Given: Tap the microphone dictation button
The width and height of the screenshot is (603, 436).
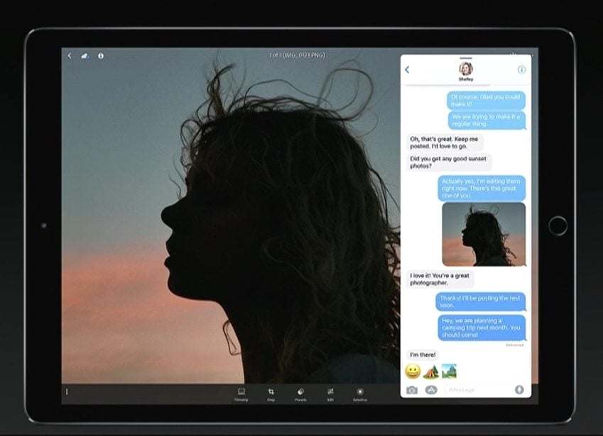Looking at the screenshot, I should tap(519, 390).
